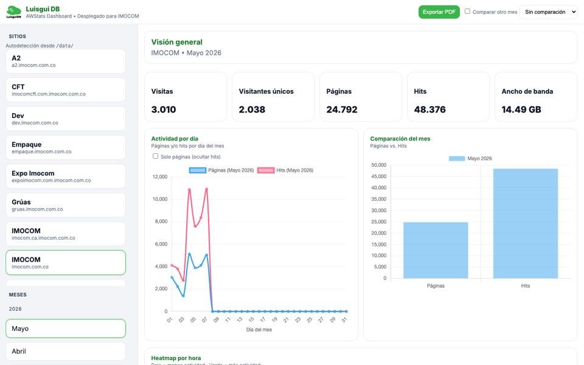Select the active IMOCOM imocom.com.co site
The image size is (584, 365).
click(x=66, y=263)
